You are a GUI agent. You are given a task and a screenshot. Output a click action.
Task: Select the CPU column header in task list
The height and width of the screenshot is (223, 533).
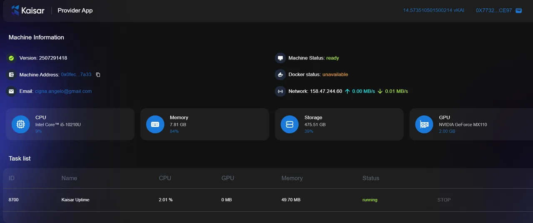tap(165, 178)
